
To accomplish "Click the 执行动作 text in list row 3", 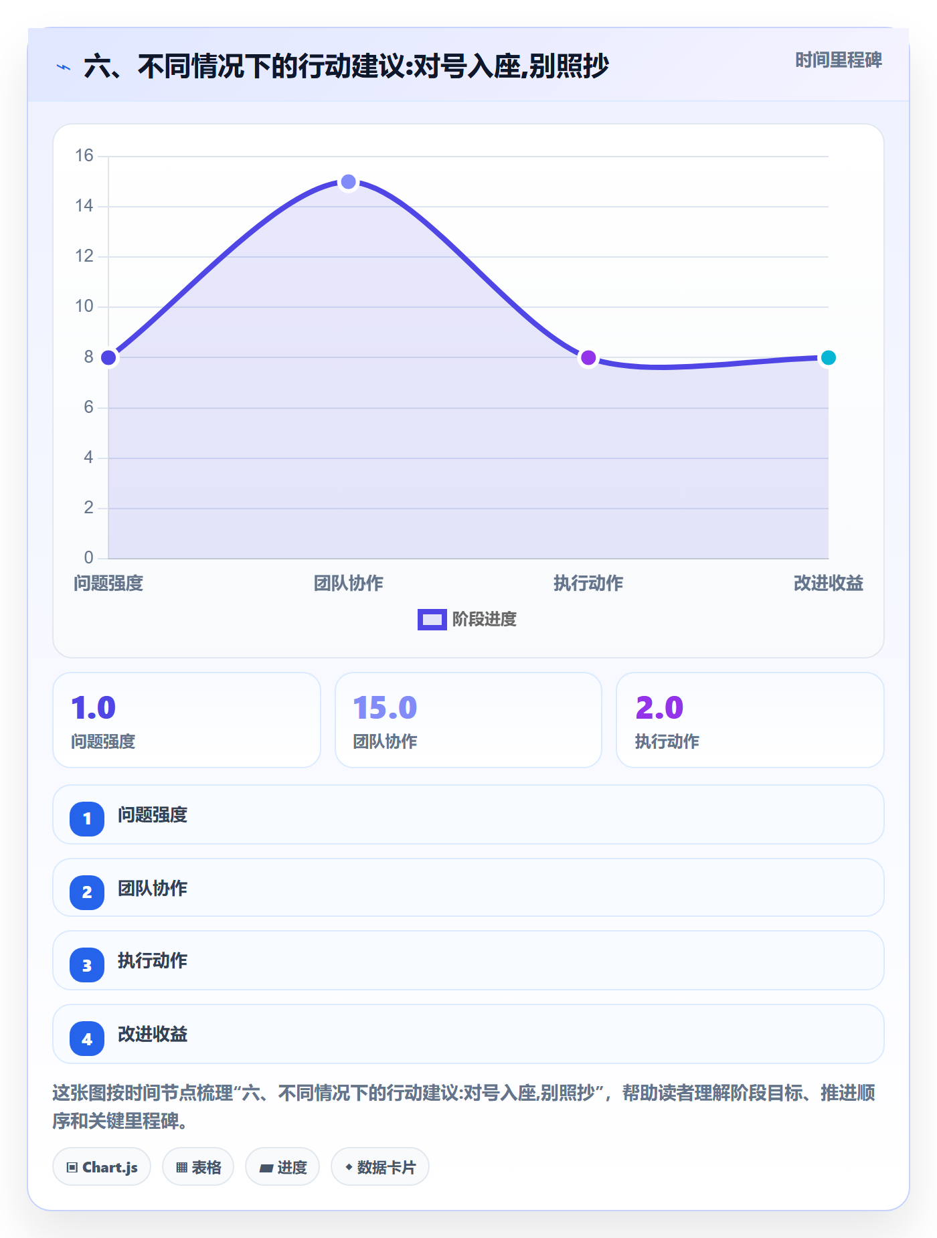I will click(x=153, y=961).
